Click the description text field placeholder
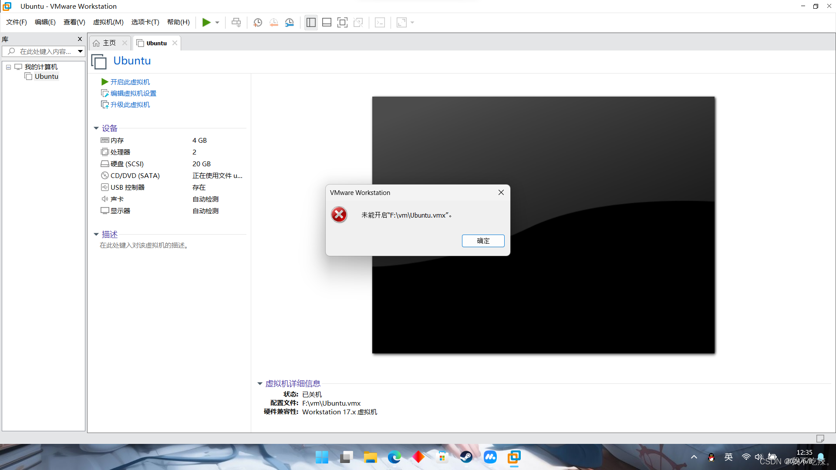836x470 pixels. [144, 245]
